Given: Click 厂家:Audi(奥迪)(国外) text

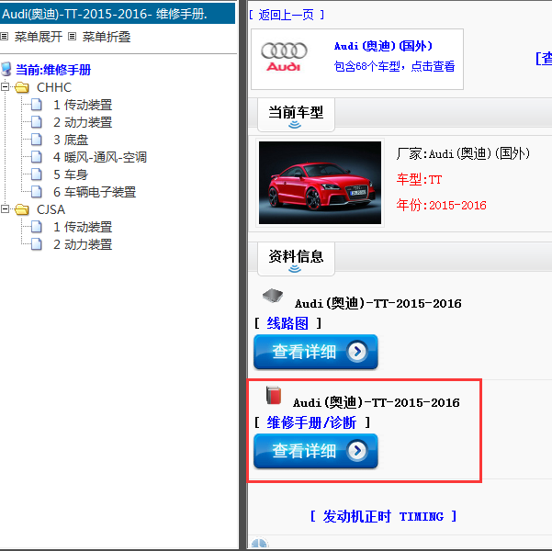Looking at the screenshot, I should click(463, 154).
